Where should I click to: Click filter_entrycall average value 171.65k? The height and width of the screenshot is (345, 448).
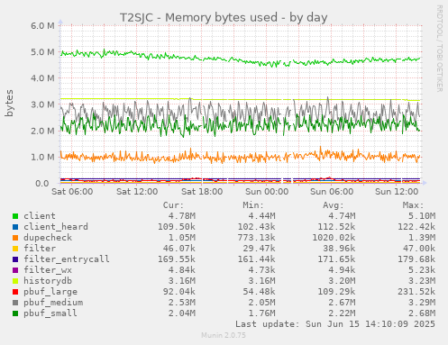336,259
